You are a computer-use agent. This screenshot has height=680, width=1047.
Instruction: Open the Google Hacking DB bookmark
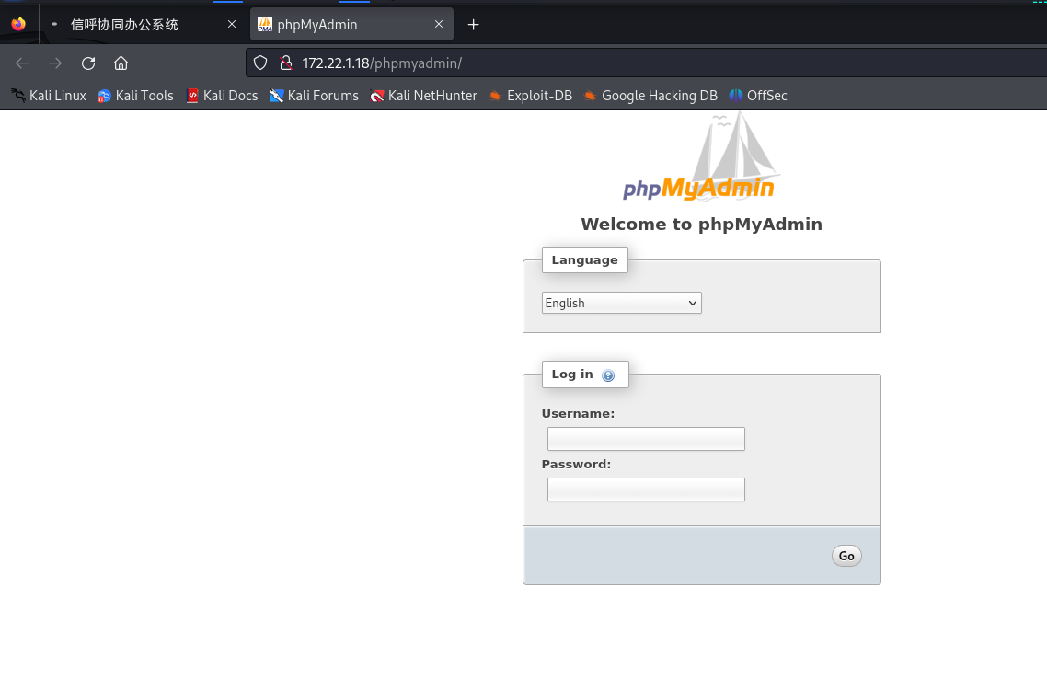(651, 96)
